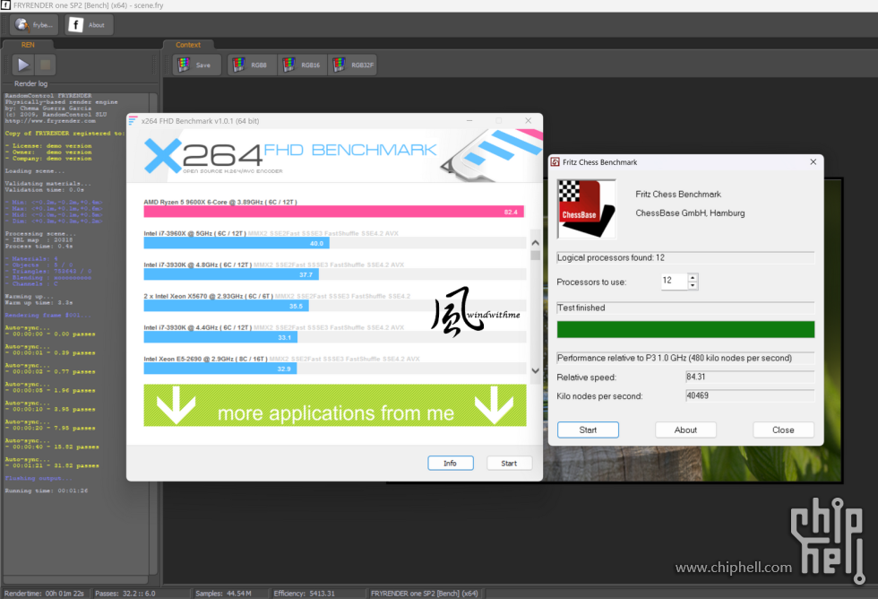Image resolution: width=878 pixels, height=599 pixels.
Task: Click the ChessBase logo image
Action: click(586, 209)
